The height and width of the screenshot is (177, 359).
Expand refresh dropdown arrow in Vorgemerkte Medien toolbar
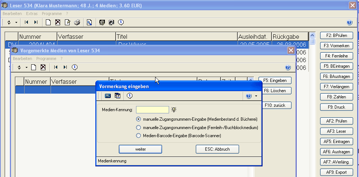(x=26, y=67)
